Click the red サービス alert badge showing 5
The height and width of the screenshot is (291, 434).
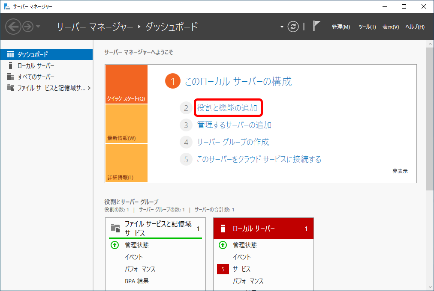click(223, 269)
